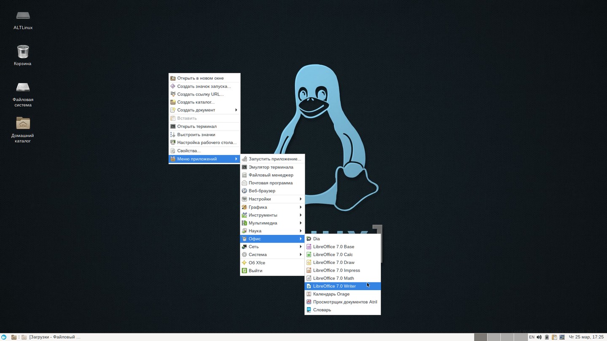Open LibreOffice 7.0 Impress
Screen dimensions: 607x341
[x=343, y=270]
